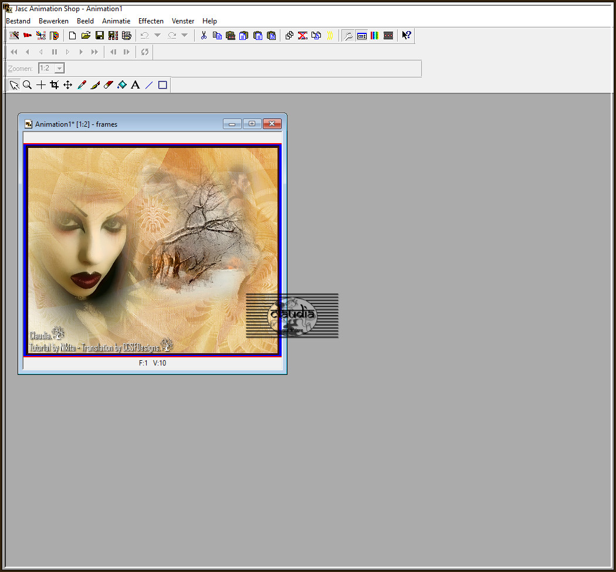Redo the last undone action
The height and width of the screenshot is (572, 616).
point(172,35)
